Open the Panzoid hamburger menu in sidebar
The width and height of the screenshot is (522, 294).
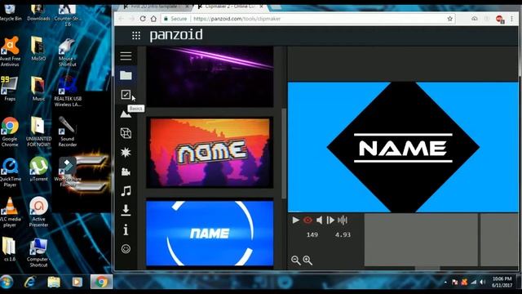pyautogui.click(x=126, y=56)
